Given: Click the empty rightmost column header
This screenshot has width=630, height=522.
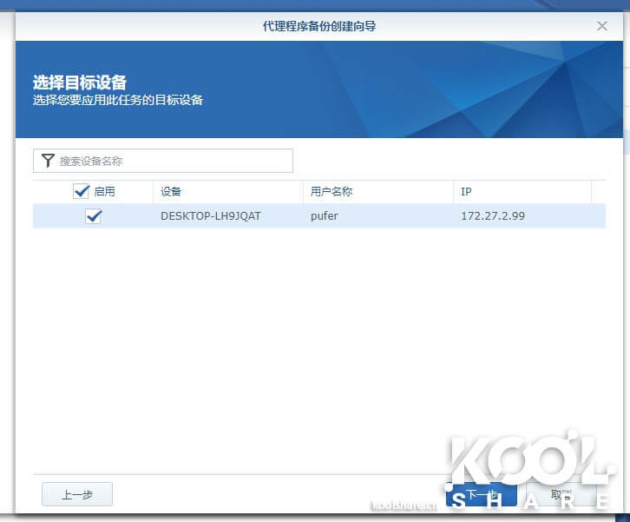Looking at the screenshot, I should pyautogui.click(x=598, y=191).
